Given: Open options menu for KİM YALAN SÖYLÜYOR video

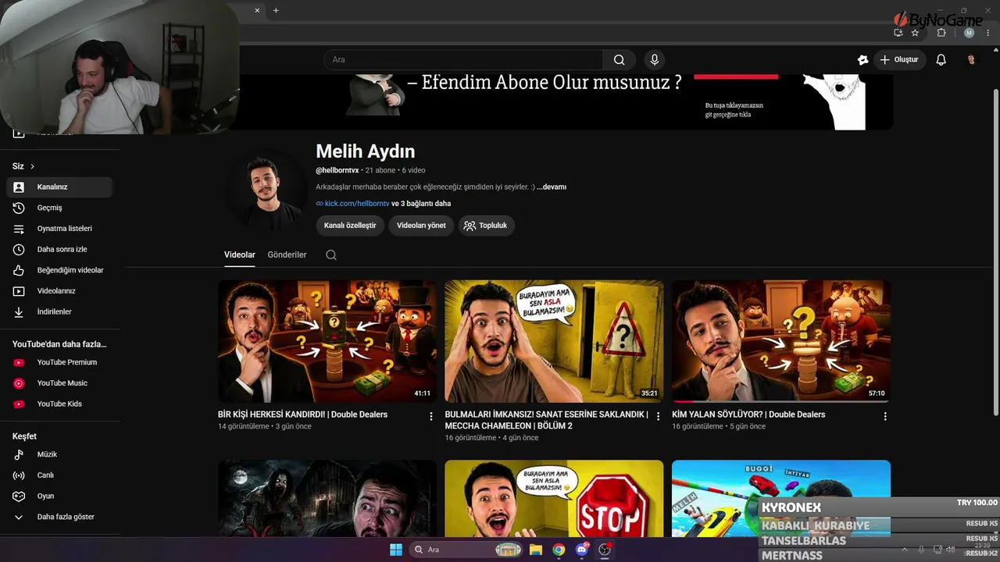Looking at the screenshot, I should [x=885, y=416].
